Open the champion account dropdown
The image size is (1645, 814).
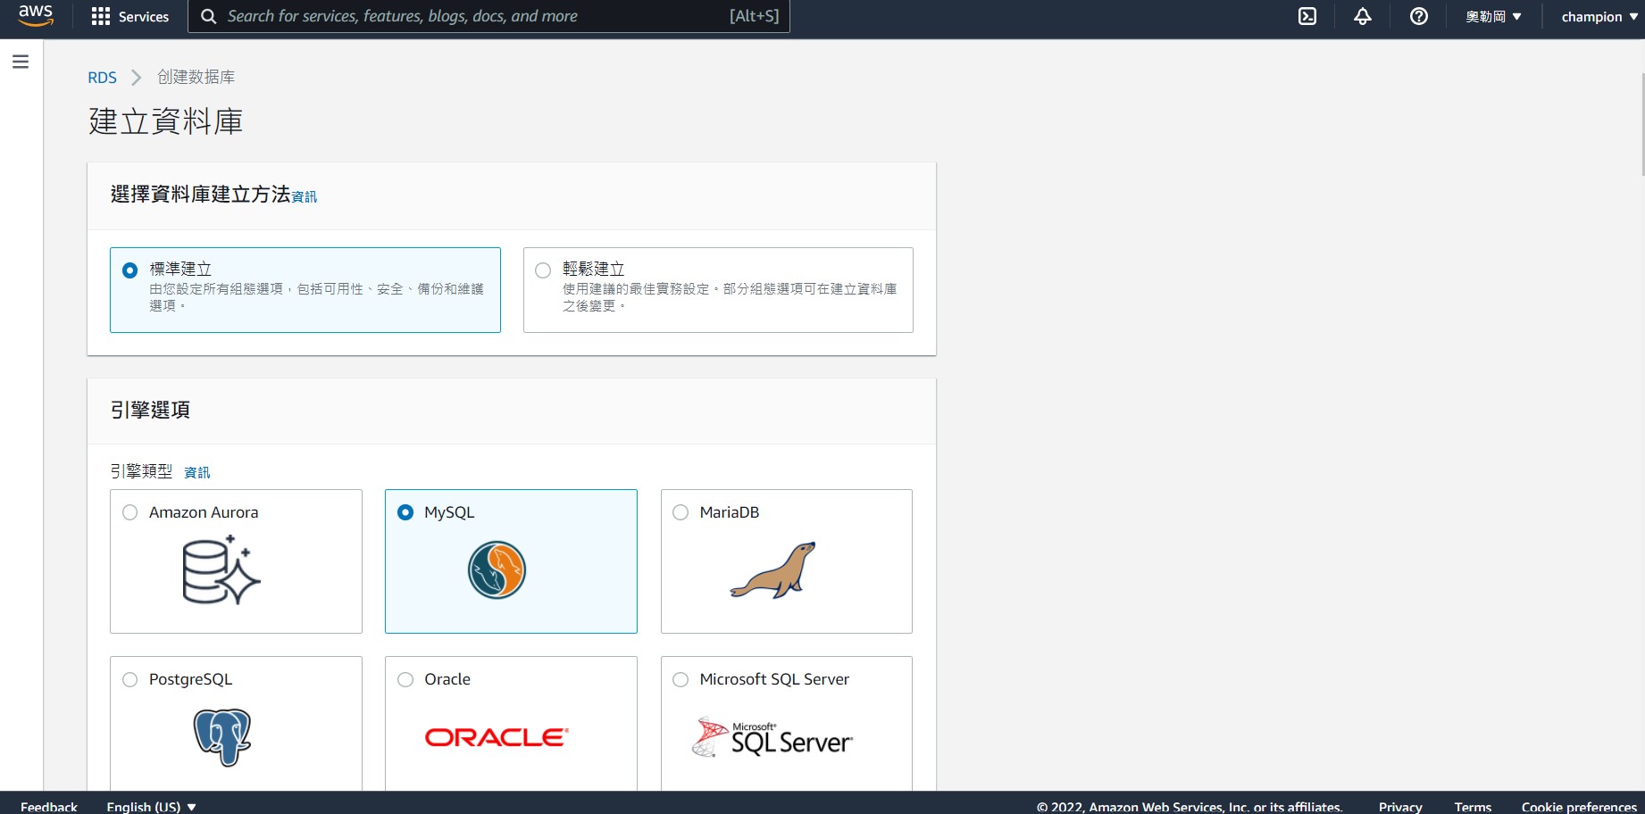point(1599,16)
